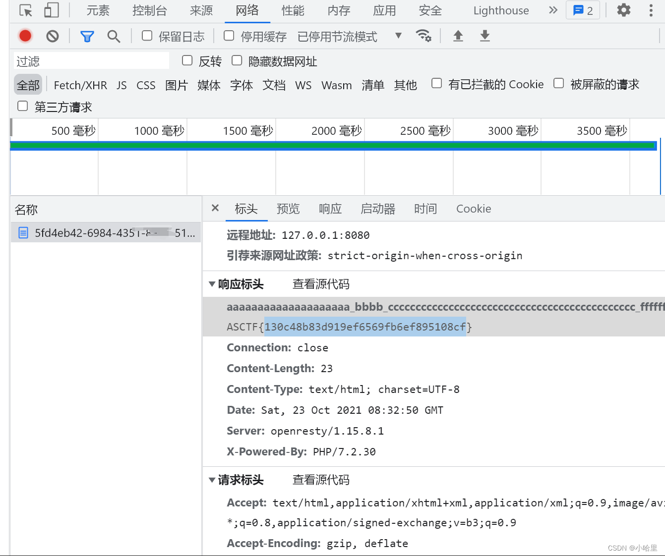Click the green timeline overview bar
This screenshot has width=665, height=556.
(333, 146)
